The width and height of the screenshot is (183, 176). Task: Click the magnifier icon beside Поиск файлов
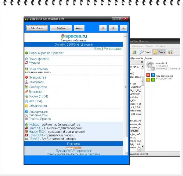click(x=26, y=59)
